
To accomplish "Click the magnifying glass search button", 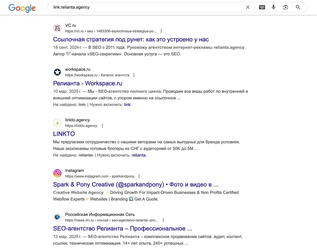I will click(x=298, y=7).
